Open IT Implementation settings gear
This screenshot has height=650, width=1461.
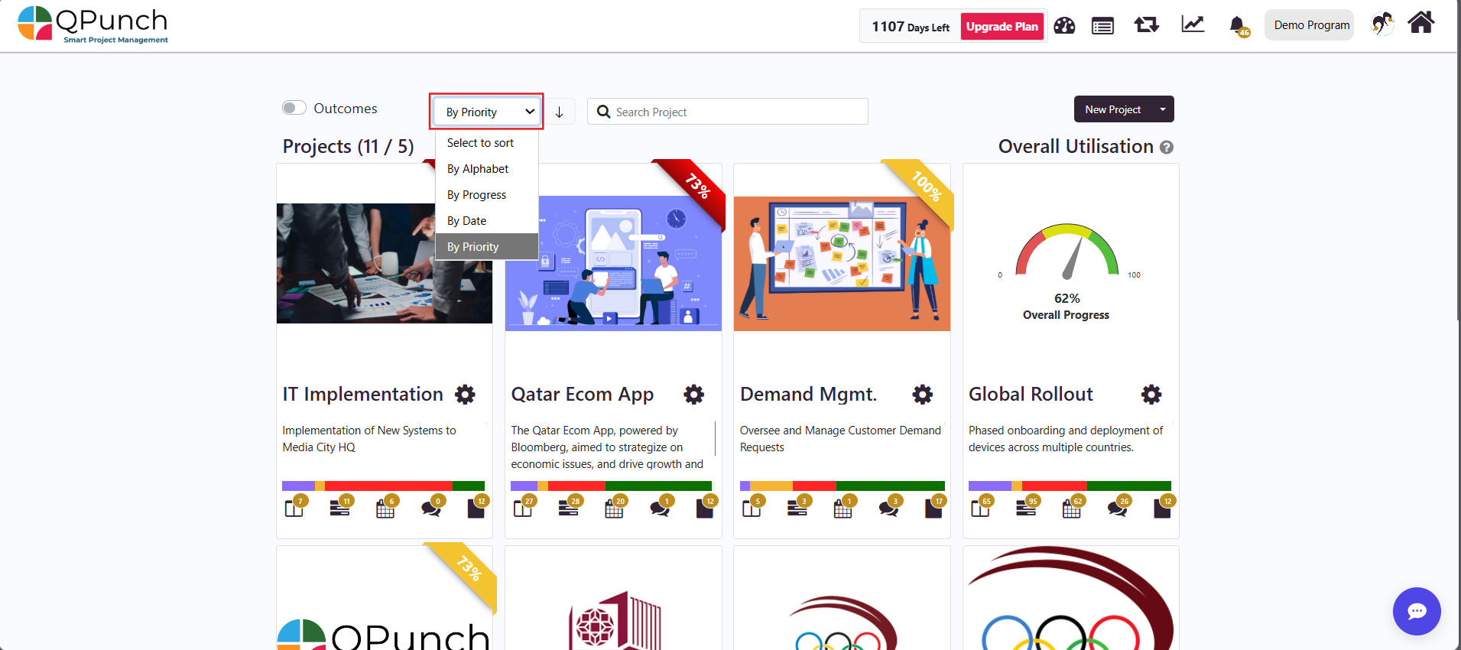tap(465, 395)
